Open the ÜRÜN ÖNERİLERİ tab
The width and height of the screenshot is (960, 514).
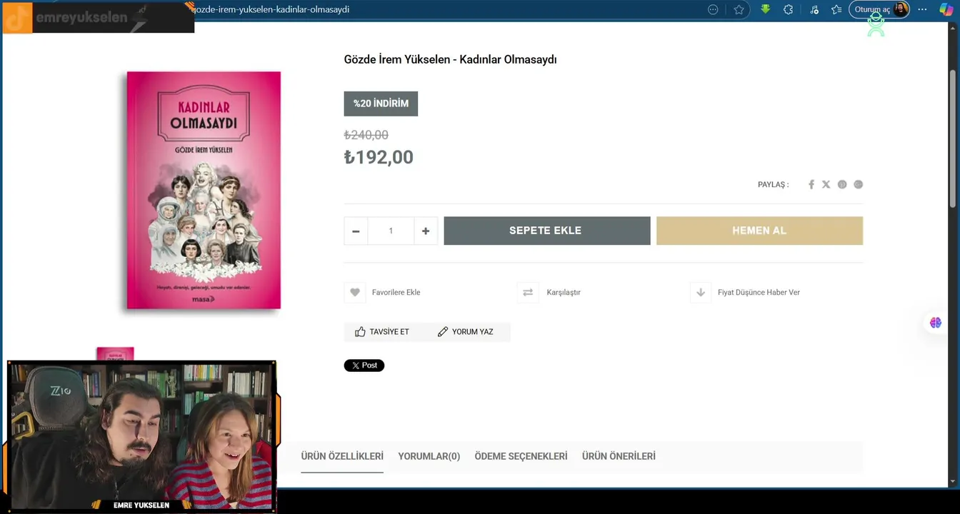coord(619,456)
